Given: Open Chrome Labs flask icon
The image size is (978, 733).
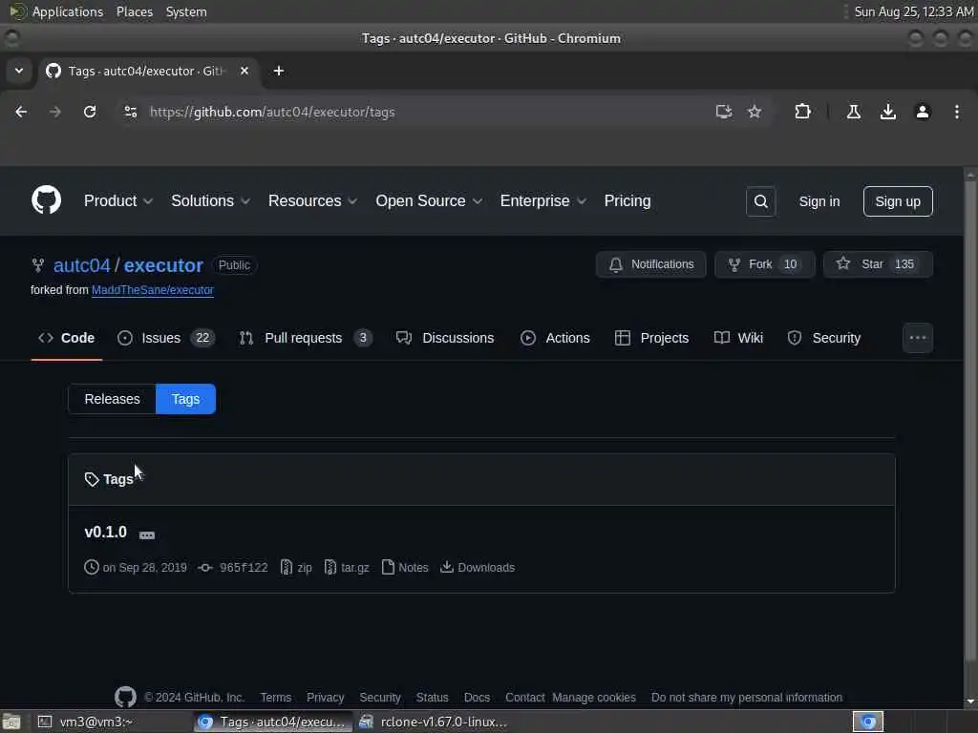Looking at the screenshot, I should (x=854, y=113).
